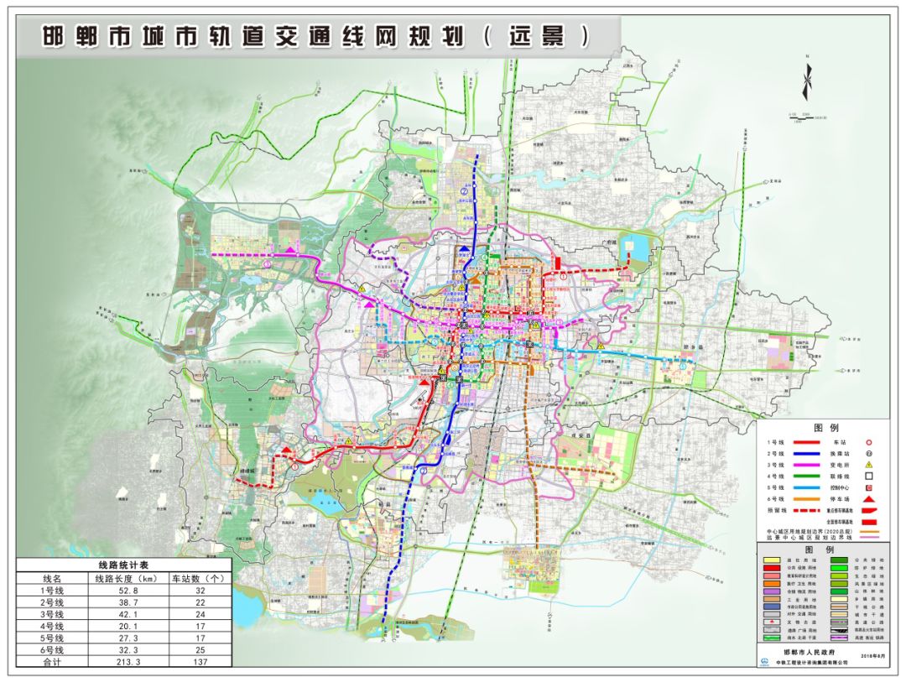Click the control center (控制中心) legend icon
Image resolution: width=906 pixels, height=682 pixels.
pyautogui.click(x=869, y=487)
